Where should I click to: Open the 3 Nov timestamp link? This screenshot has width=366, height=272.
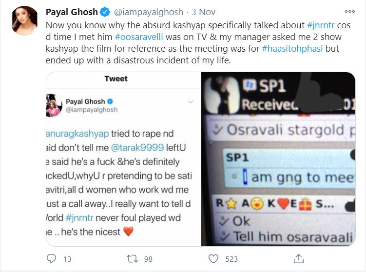(x=203, y=12)
